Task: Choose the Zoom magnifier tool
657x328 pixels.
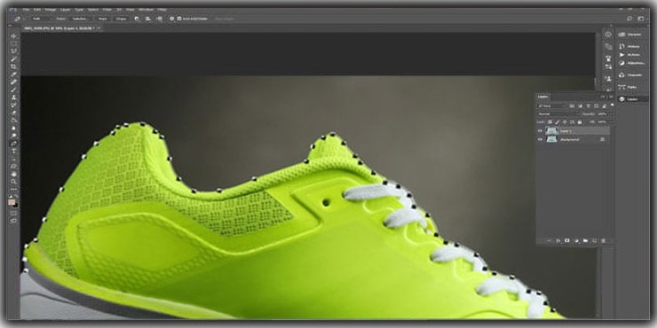Action: 14,181
